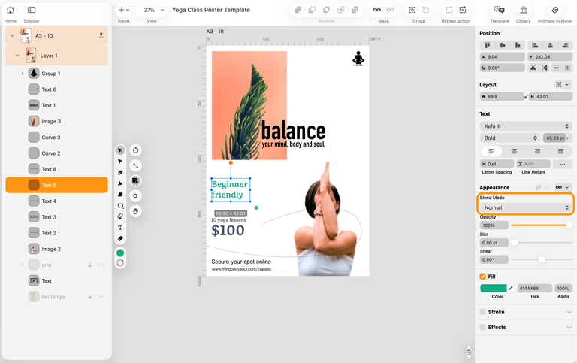The width and height of the screenshot is (577, 363).
Task: Collapse the A3 - 10 artboard
Action: coord(12,36)
